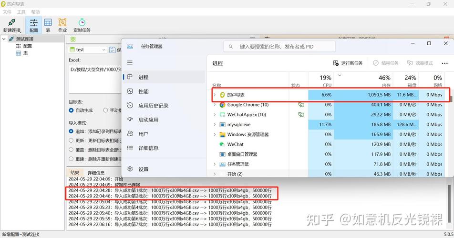
Task: Select the 重建 import mode radio
Action: tap(71, 159)
